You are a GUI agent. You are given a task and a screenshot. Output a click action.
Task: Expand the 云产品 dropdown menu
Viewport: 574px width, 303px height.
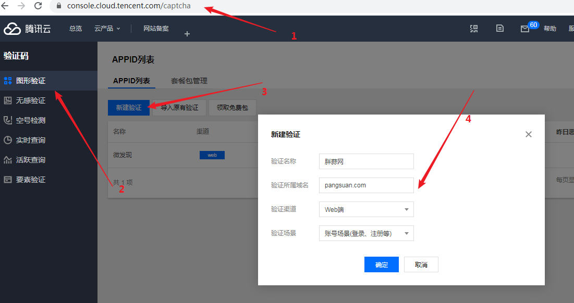coord(107,29)
